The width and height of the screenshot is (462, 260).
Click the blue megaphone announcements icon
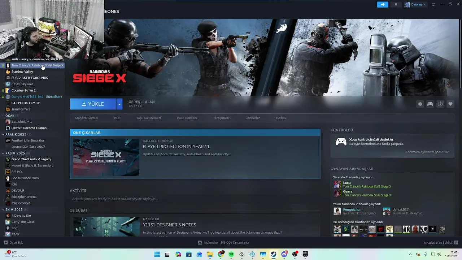383,4
